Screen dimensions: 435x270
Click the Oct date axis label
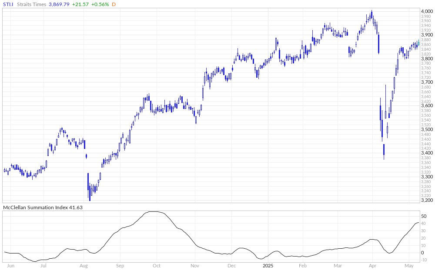click(157, 266)
